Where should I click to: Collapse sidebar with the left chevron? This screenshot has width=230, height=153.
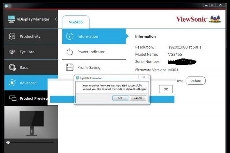pos(56,19)
